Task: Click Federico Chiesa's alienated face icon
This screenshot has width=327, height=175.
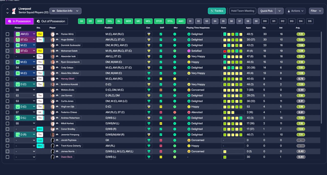Action: point(189,112)
